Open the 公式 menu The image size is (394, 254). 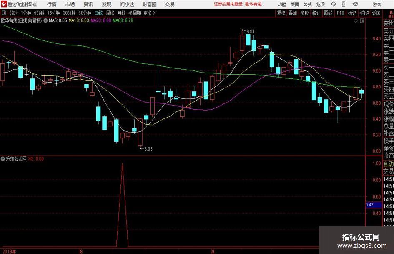click(308, 4)
